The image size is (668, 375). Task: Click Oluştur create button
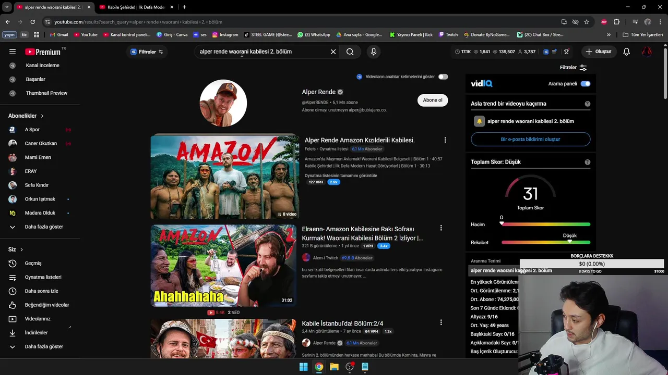598,52
